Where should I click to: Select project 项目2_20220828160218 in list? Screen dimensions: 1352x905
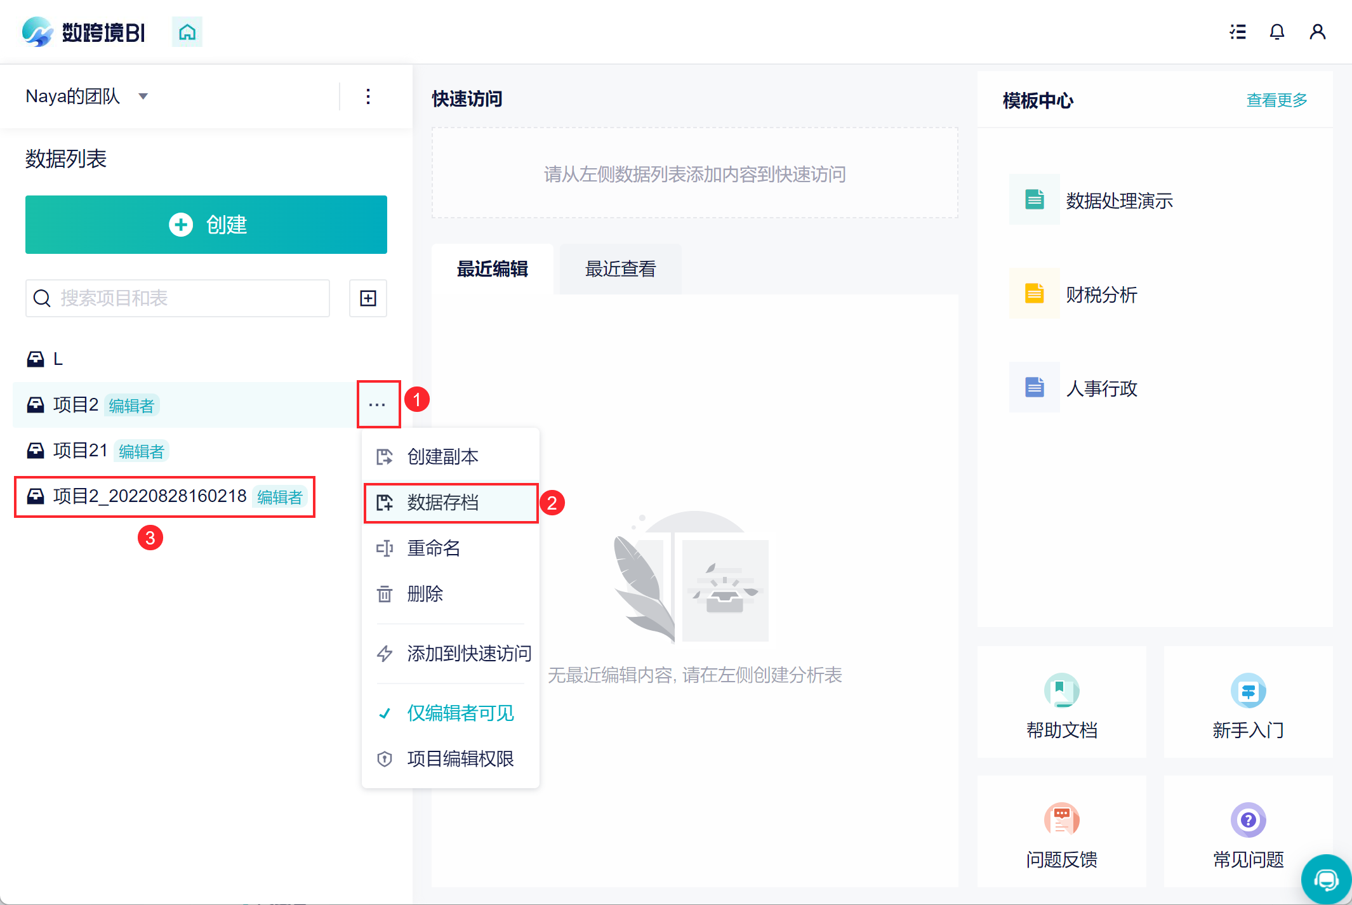(x=150, y=496)
